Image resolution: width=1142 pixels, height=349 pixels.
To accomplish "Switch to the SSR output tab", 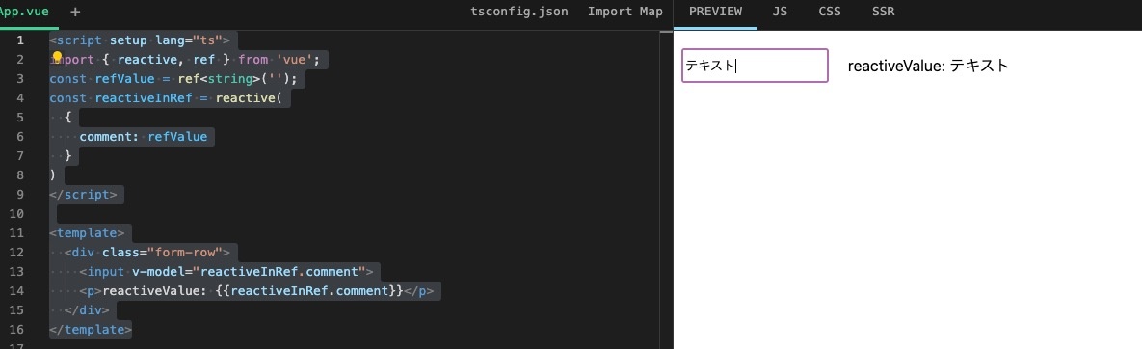I will 883,12.
